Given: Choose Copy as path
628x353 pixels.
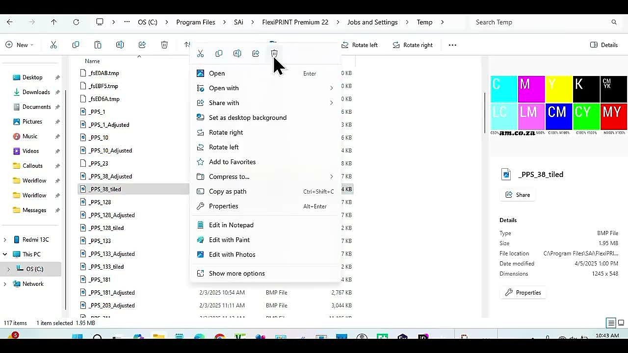Looking at the screenshot, I should coord(265,191).
